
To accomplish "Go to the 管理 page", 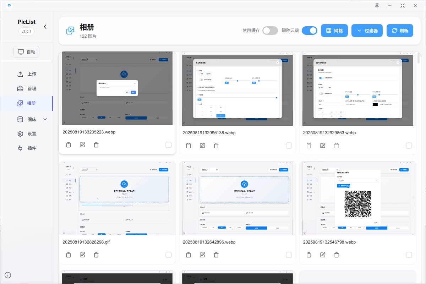I will pyautogui.click(x=27, y=89).
